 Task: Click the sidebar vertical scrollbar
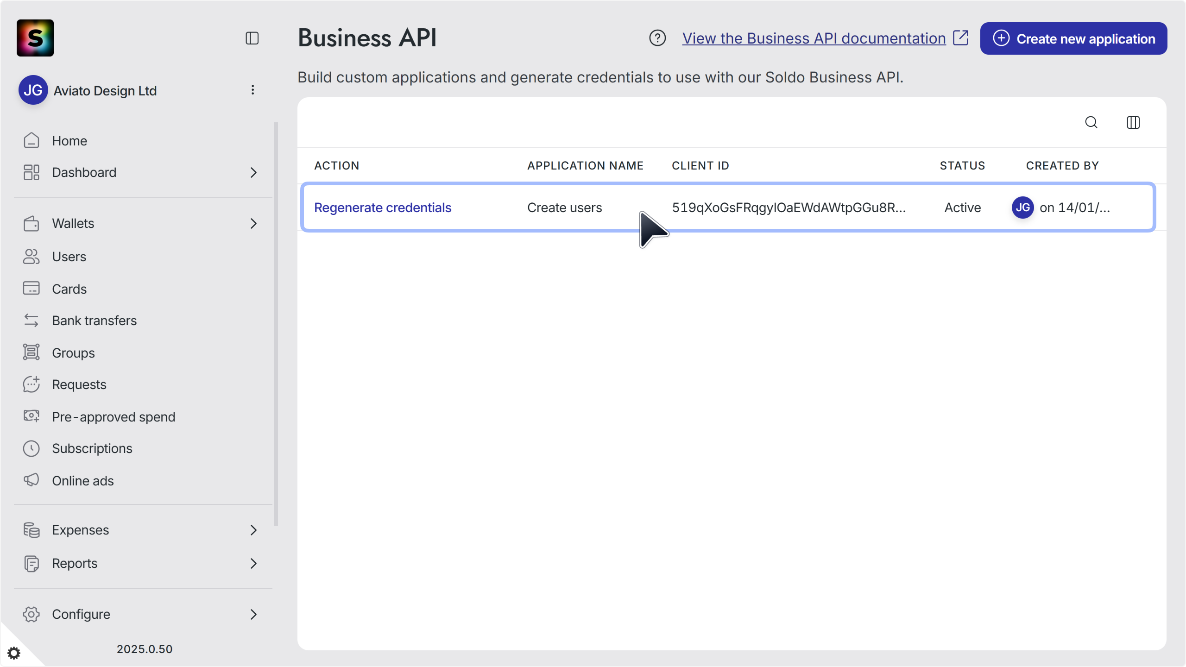[276, 324]
